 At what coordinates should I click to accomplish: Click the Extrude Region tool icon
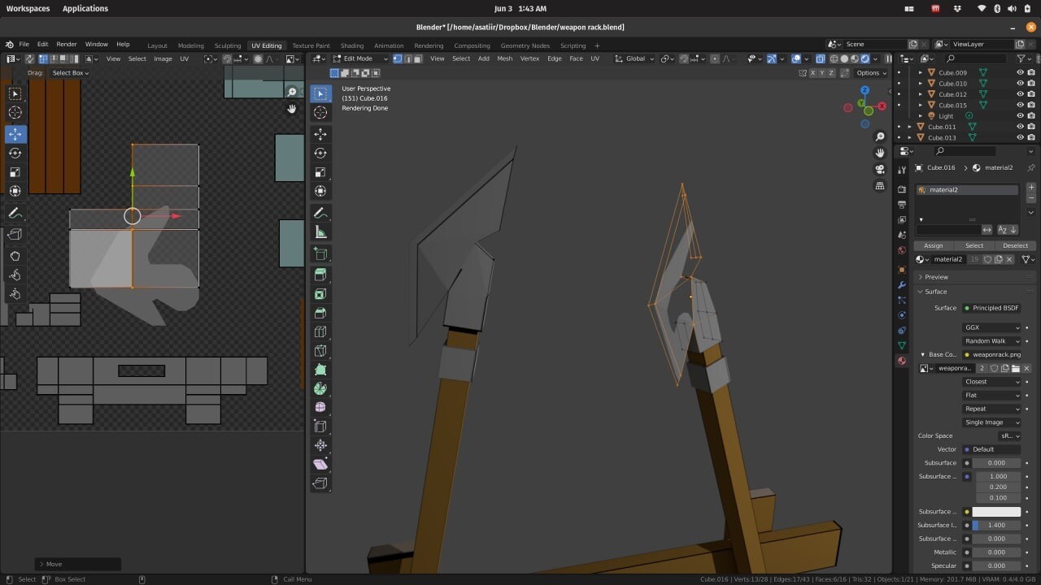(x=320, y=275)
